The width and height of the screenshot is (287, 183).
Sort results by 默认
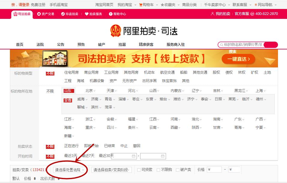[x=16, y=179]
